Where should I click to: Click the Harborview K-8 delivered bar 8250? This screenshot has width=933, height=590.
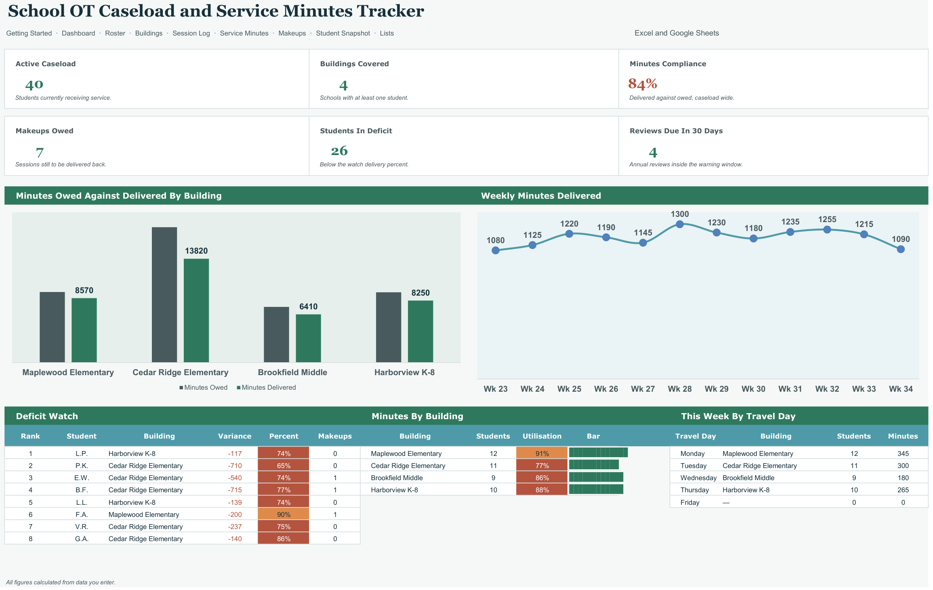pos(420,331)
